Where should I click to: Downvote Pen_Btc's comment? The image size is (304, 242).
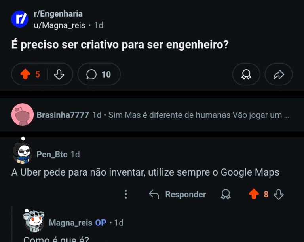279,194
